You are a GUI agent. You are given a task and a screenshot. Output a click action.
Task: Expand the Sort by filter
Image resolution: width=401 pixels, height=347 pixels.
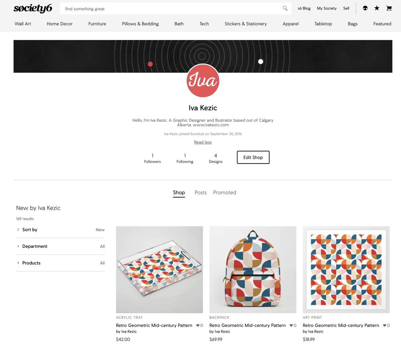(61, 230)
